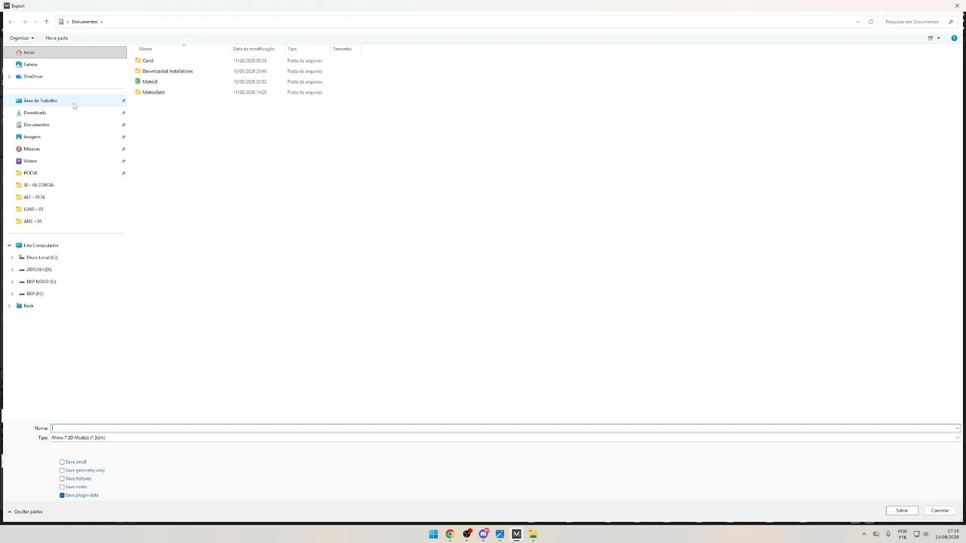This screenshot has height=543, width=966.
Task: Open the taskbar clock and date
Action: click(x=948, y=534)
